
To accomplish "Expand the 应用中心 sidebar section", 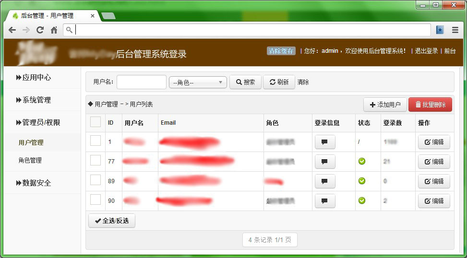I will [x=34, y=77].
